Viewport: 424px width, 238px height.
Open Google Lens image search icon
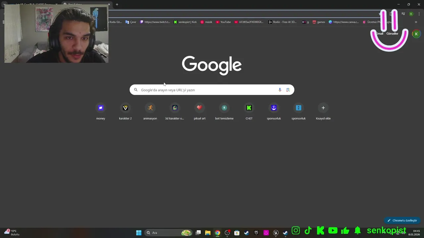[x=288, y=90]
